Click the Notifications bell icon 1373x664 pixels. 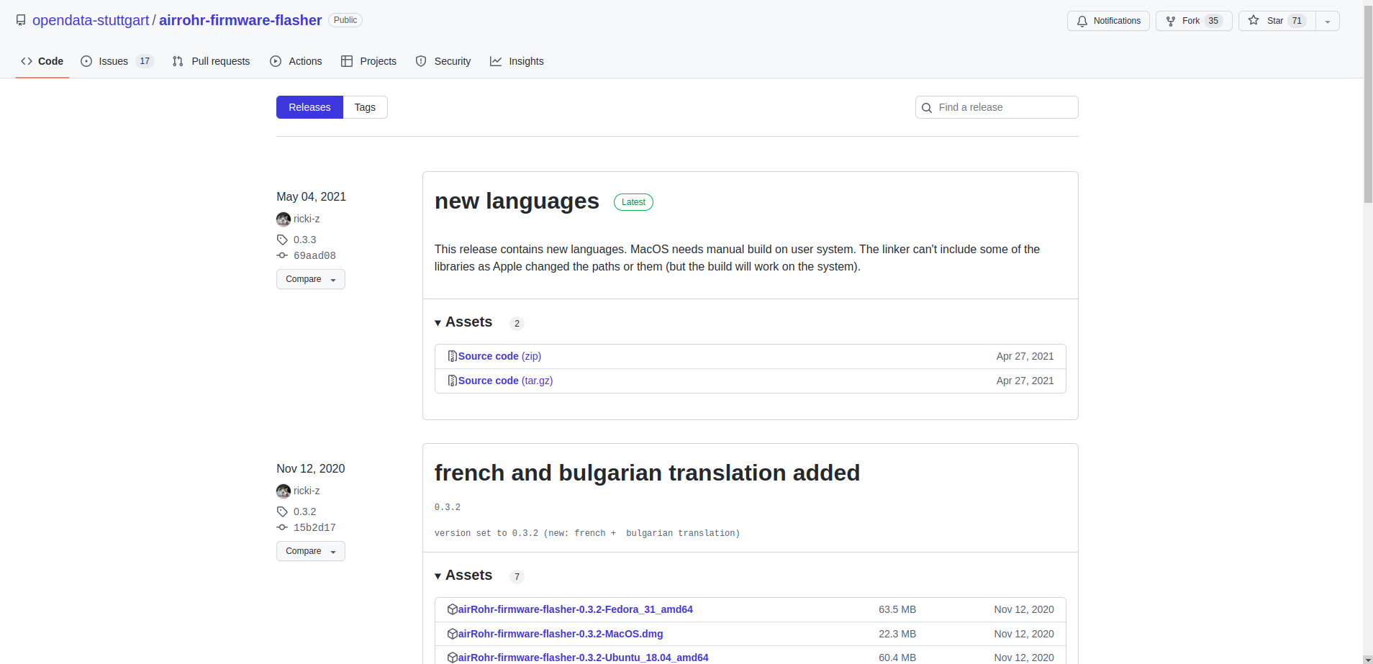pos(1082,21)
